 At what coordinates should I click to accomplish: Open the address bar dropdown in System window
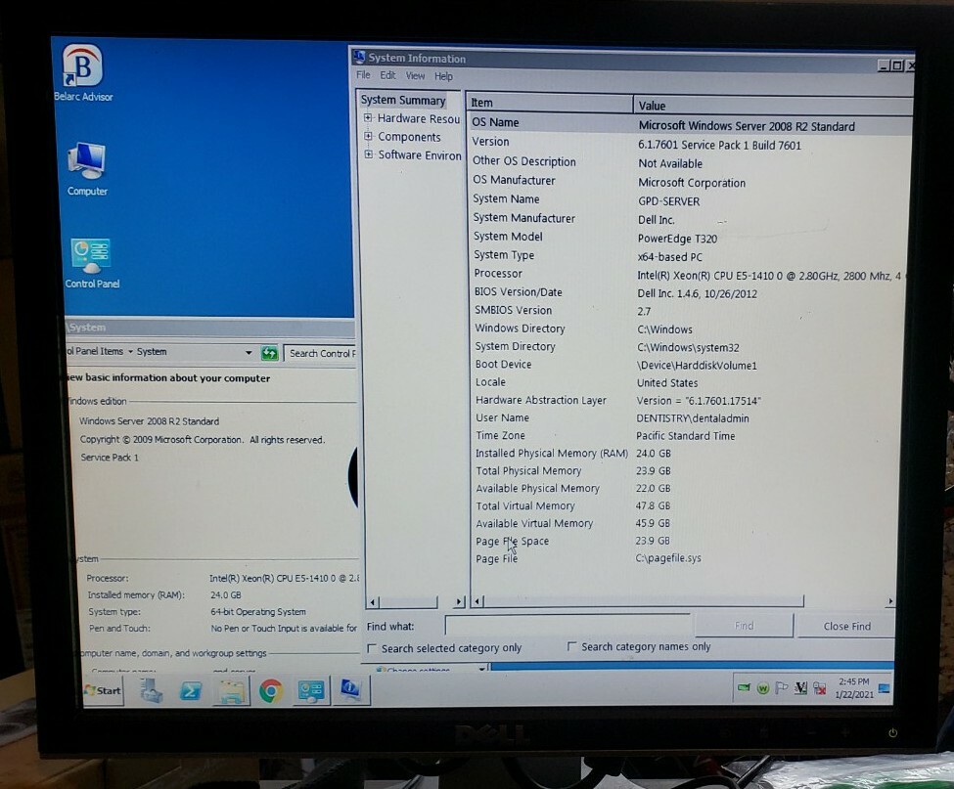249,353
